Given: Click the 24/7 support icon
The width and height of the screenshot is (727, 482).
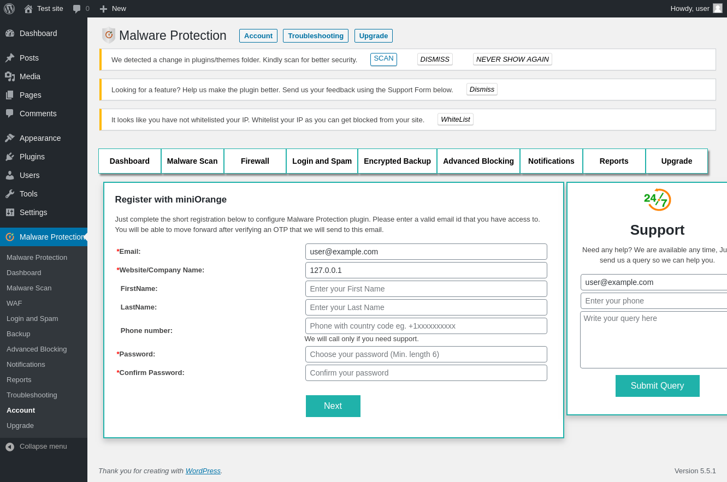Looking at the screenshot, I should pyautogui.click(x=657, y=200).
